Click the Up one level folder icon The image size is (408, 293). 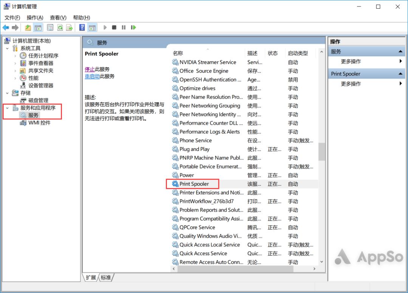(28, 28)
